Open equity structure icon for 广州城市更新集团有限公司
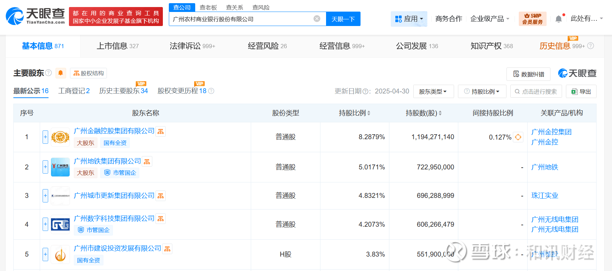The height and width of the screenshot is (271, 612). 161,196
